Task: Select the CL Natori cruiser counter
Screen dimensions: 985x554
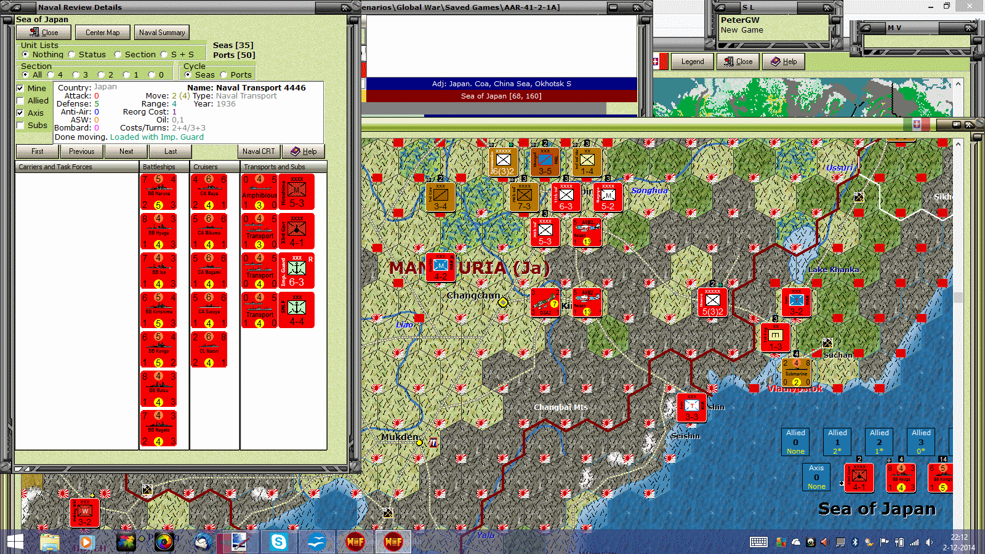Action: pyautogui.click(x=209, y=350)
